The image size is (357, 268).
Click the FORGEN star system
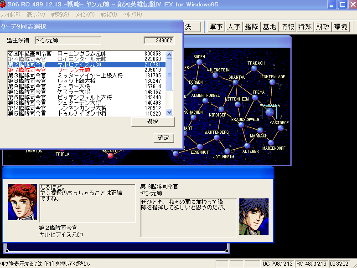[195, 87]
